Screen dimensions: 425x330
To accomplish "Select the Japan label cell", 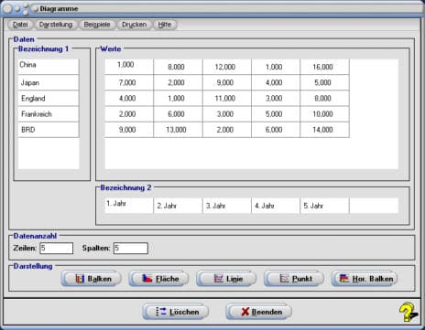I will pos(49,82).
